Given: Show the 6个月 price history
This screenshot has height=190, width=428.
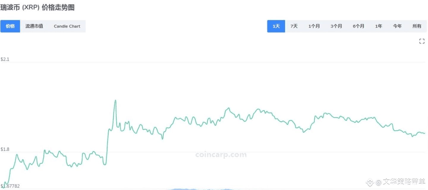Looking at the screenshot, I should [x=358, y=26].
